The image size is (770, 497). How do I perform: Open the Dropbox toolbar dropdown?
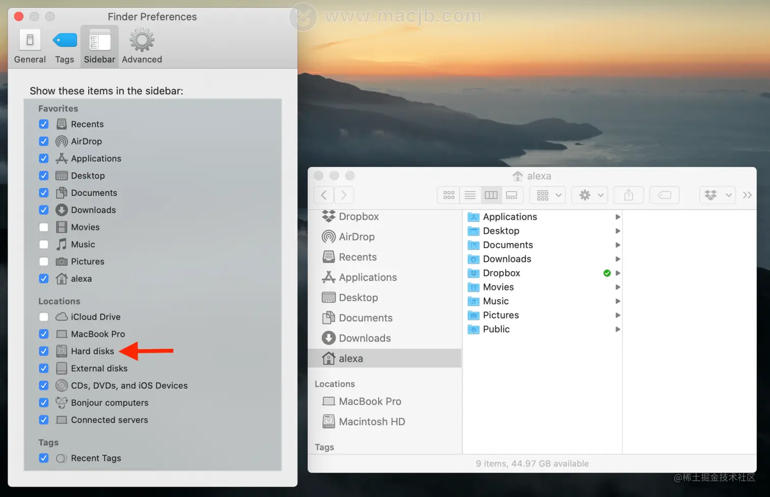click(718, 195)
